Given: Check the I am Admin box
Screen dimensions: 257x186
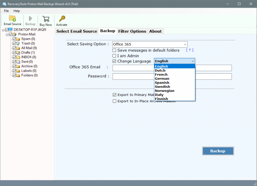Looking at the screenshot, I should (114, 56).
